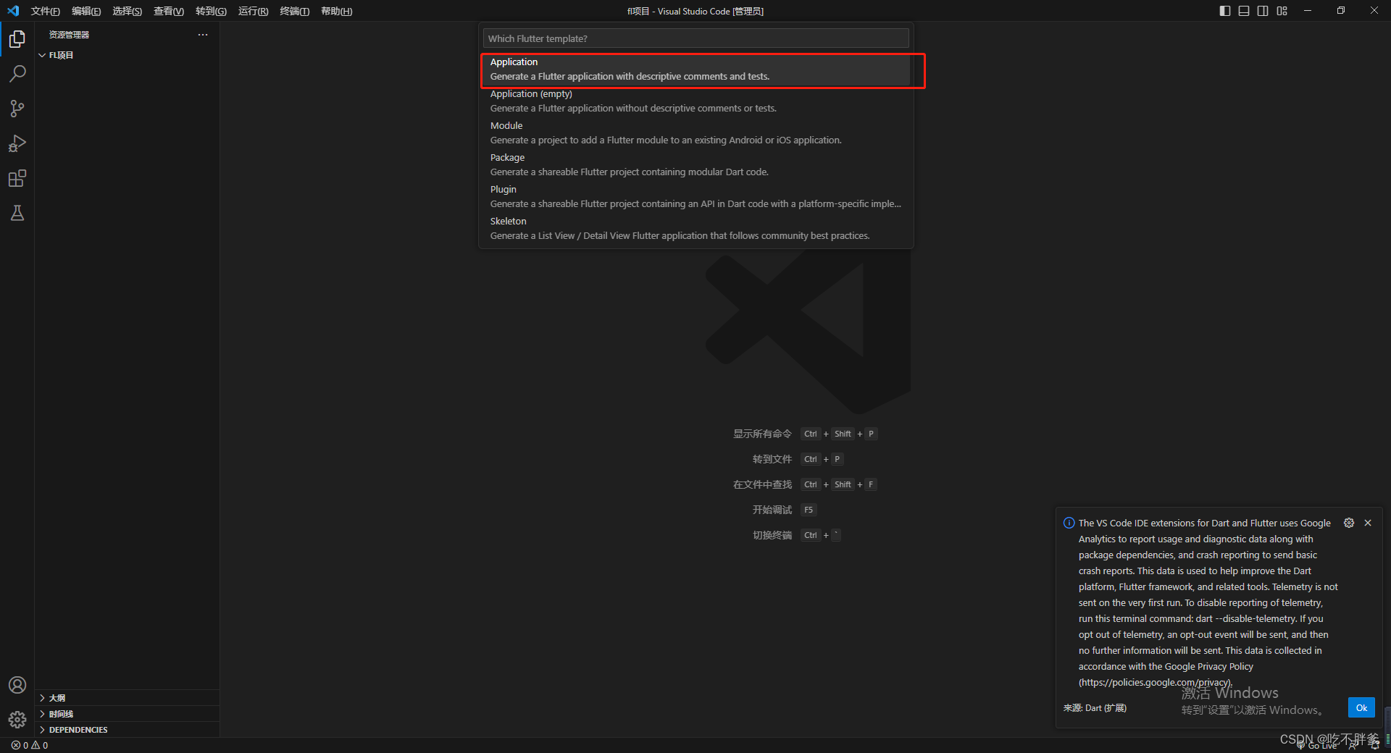The image size is (1391, 753).
Task: Click the 资源管理器 panel title
Action: [x=69, y=35]
